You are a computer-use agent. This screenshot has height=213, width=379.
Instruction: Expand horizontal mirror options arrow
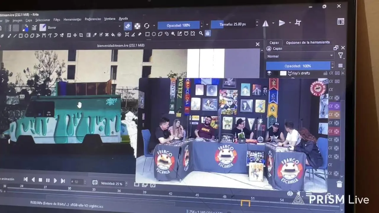click(273, 23)
